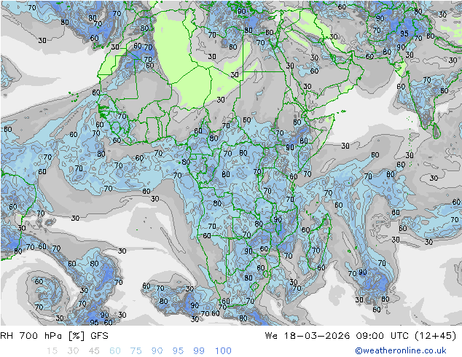The width and height of the screenshot is (462, 357).
Task: Click legend value 95 in bottom color scale
Action: [x=178, y=351]
